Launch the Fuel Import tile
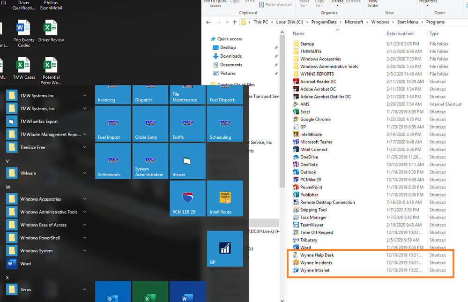The height and width of the screenshot is (302, 468). tap(113, 124)
